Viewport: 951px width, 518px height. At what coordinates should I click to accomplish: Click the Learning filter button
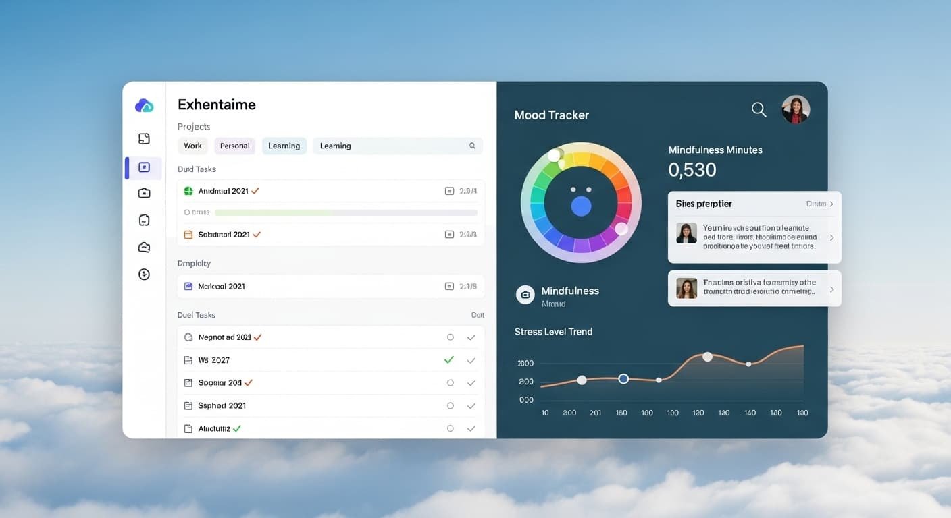tap(284, 146)
